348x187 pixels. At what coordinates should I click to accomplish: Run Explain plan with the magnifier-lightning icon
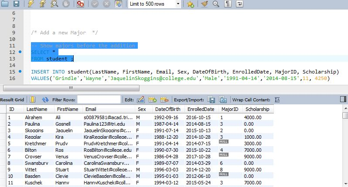(54, 3)
